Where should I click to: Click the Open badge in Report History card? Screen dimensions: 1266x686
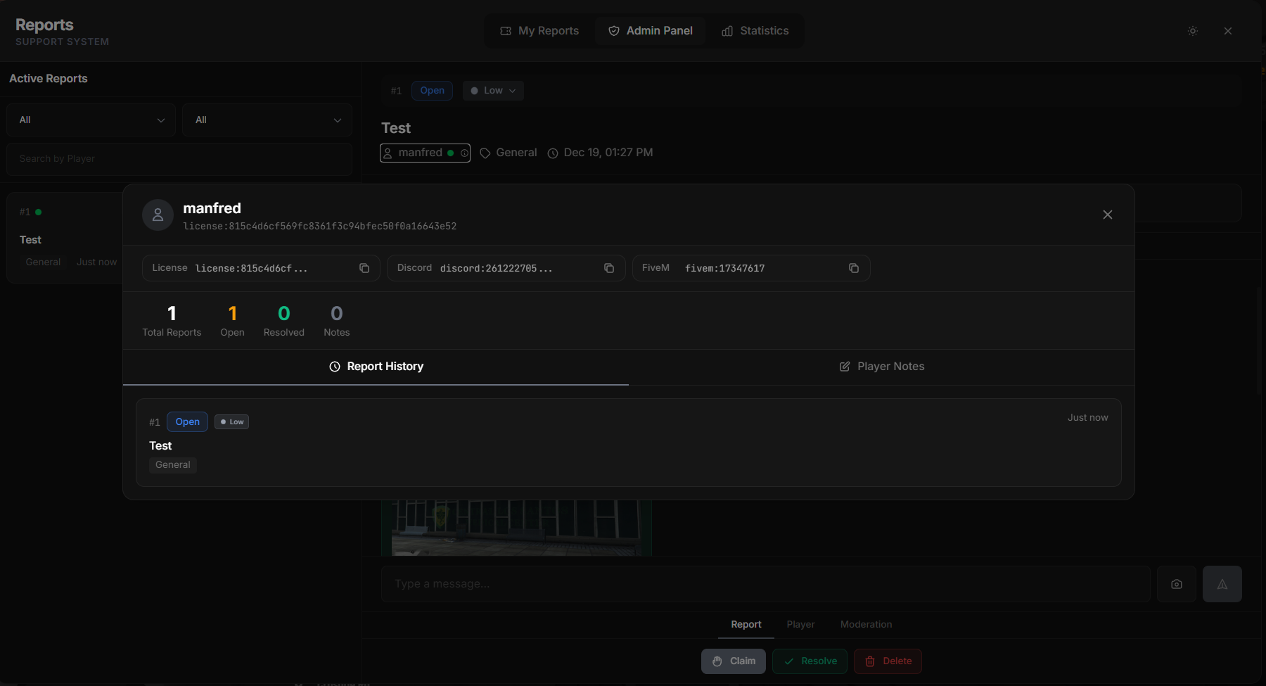pyautogui.click(x=188, y=422)
